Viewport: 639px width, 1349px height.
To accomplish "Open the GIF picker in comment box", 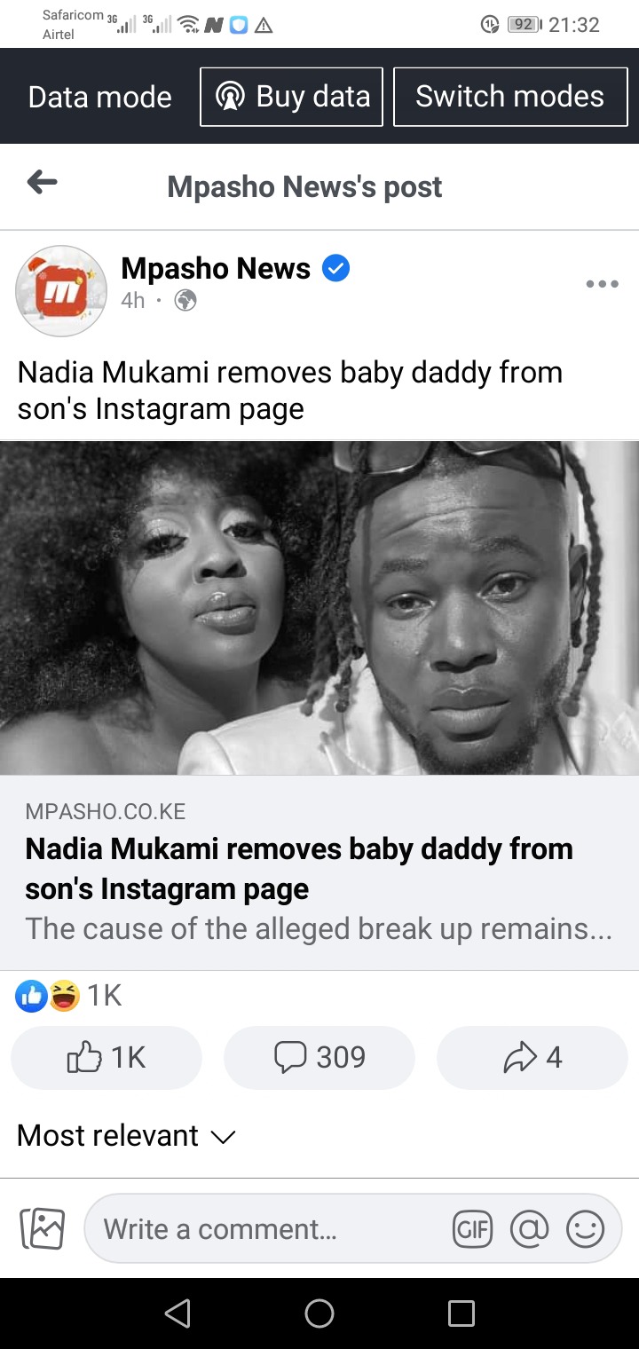I will (x=472, y=1229).
